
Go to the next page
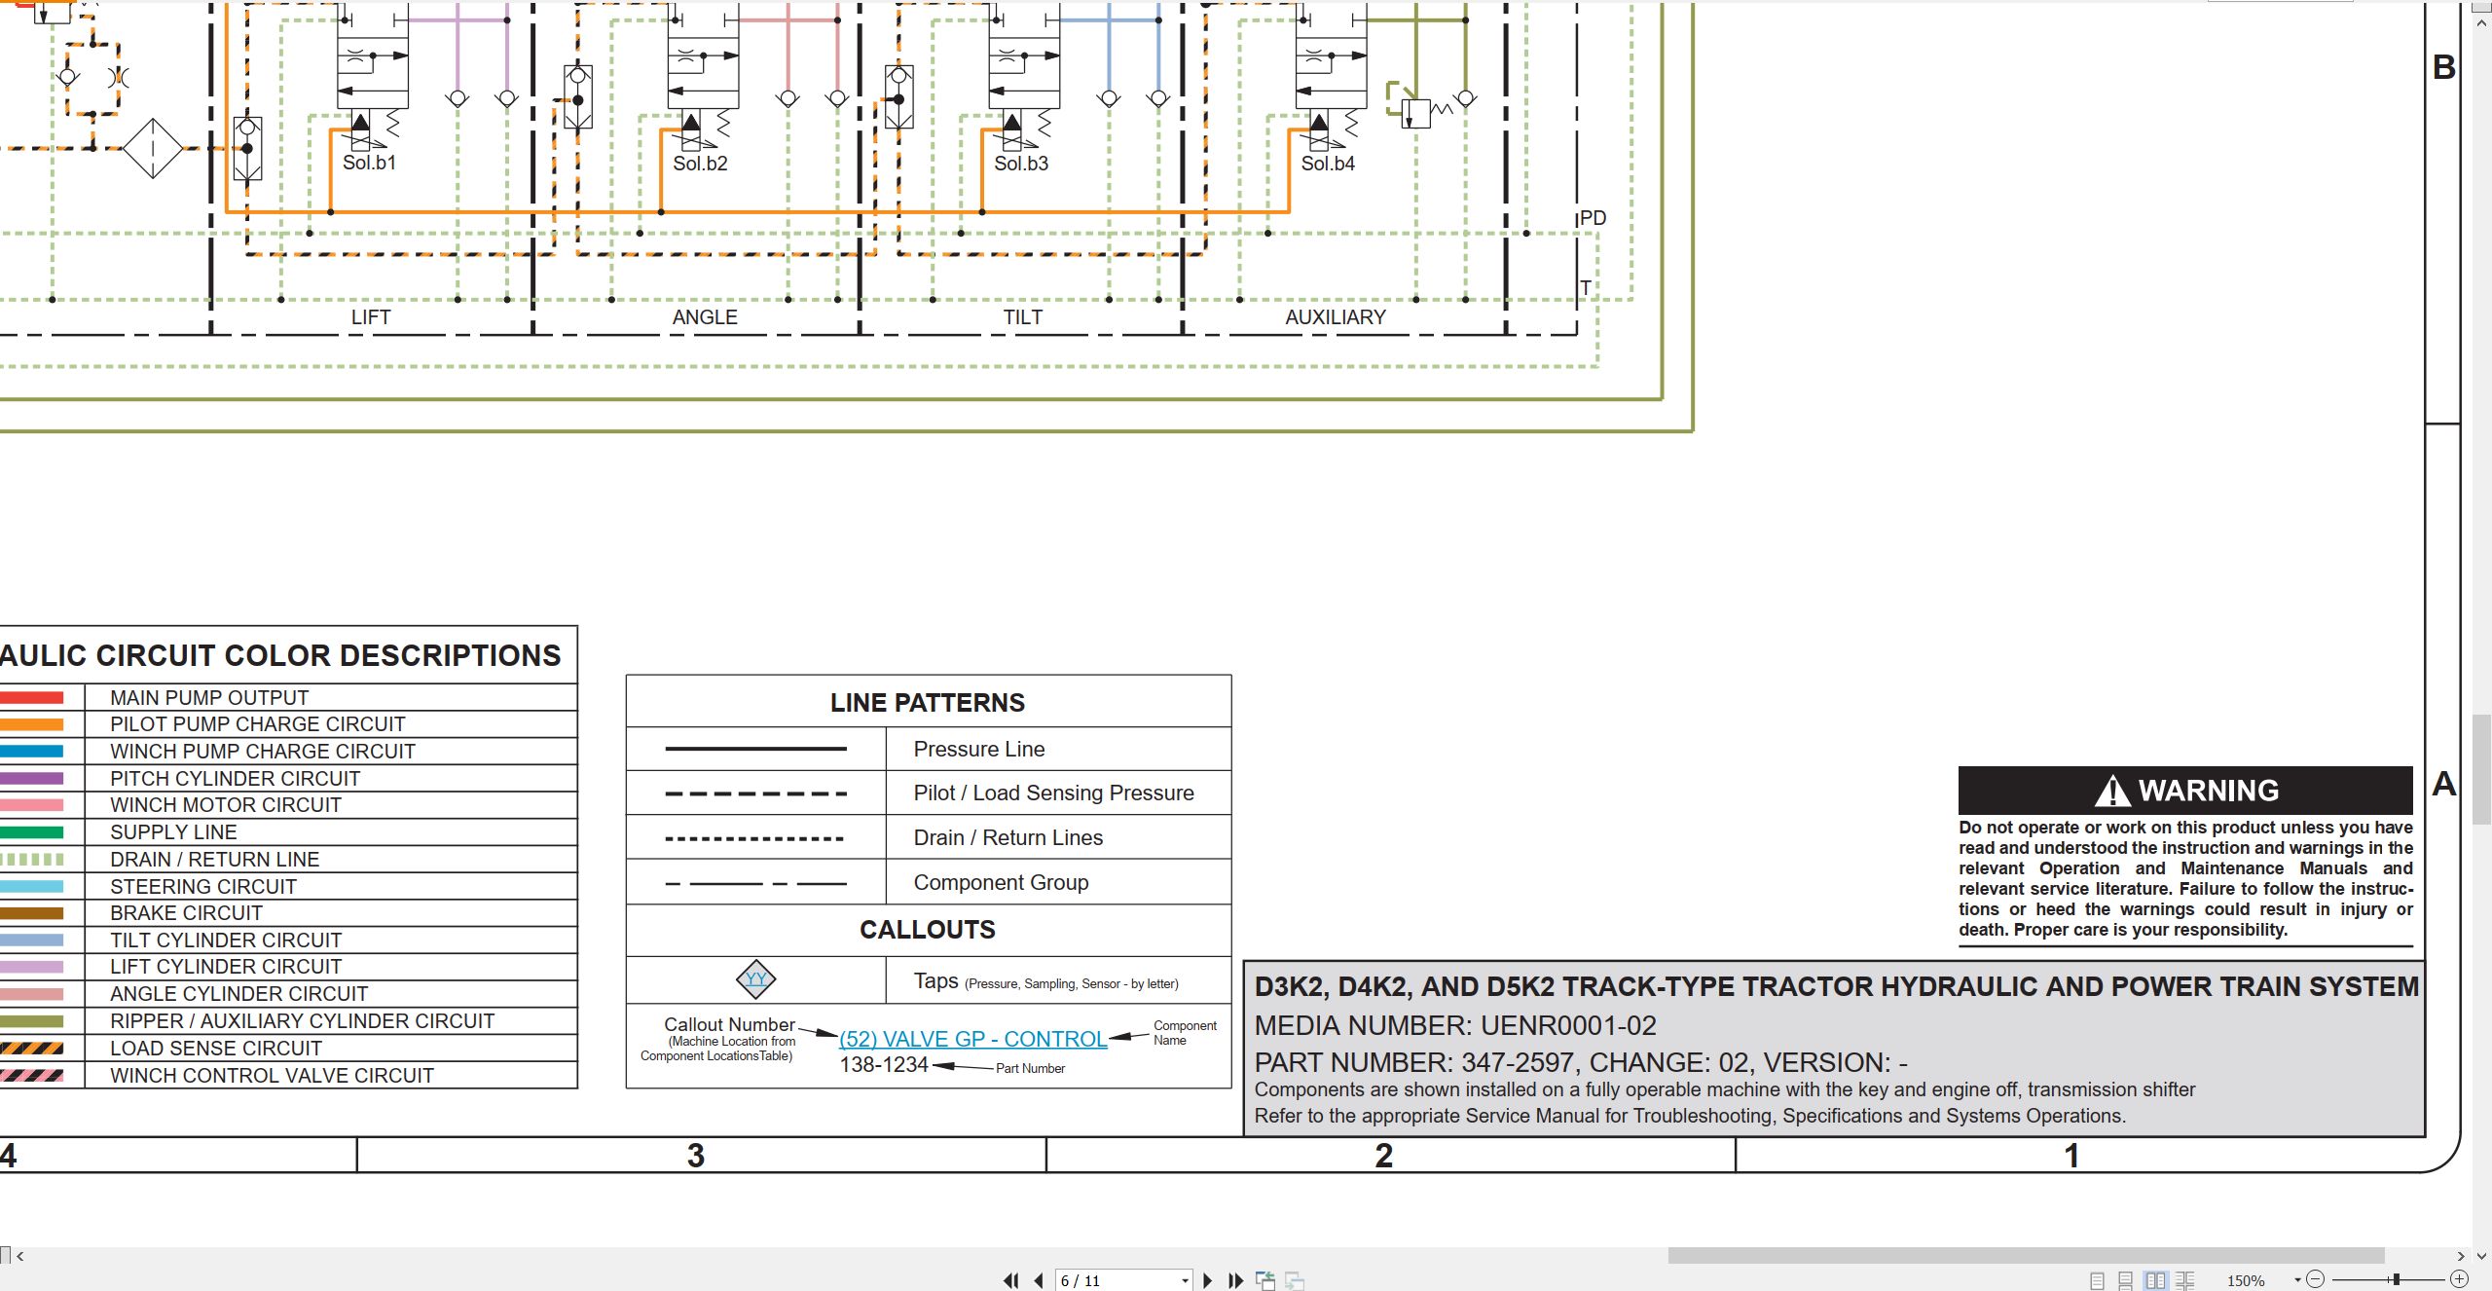pos(1208,1280)
